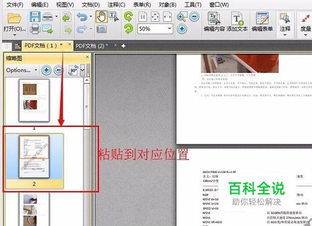Take a snapshot with the camera icon
Screen dimensions: 312x226
(102, 29)
